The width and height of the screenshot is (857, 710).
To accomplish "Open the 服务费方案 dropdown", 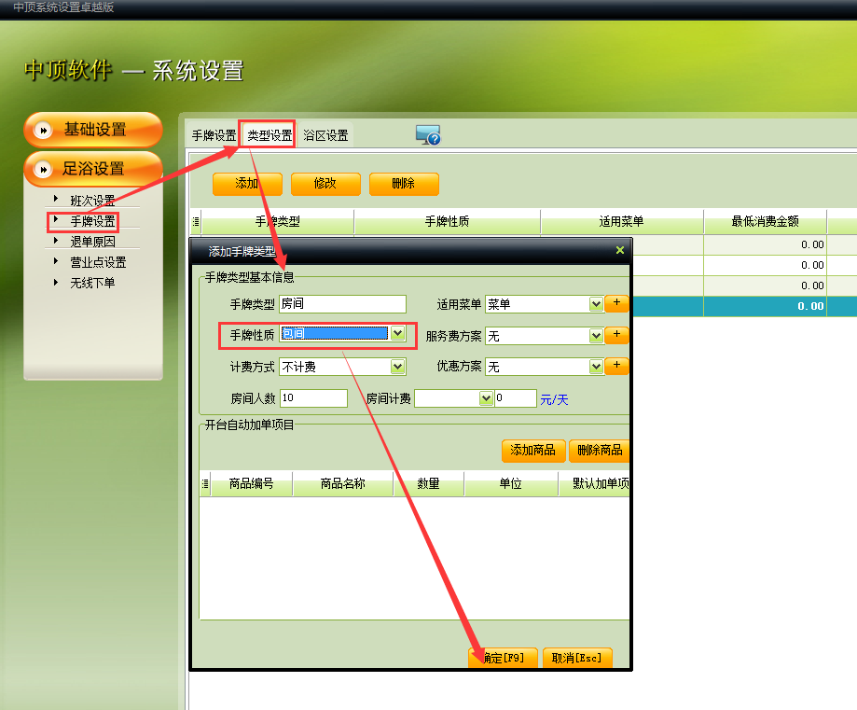I will coord(596,336).
